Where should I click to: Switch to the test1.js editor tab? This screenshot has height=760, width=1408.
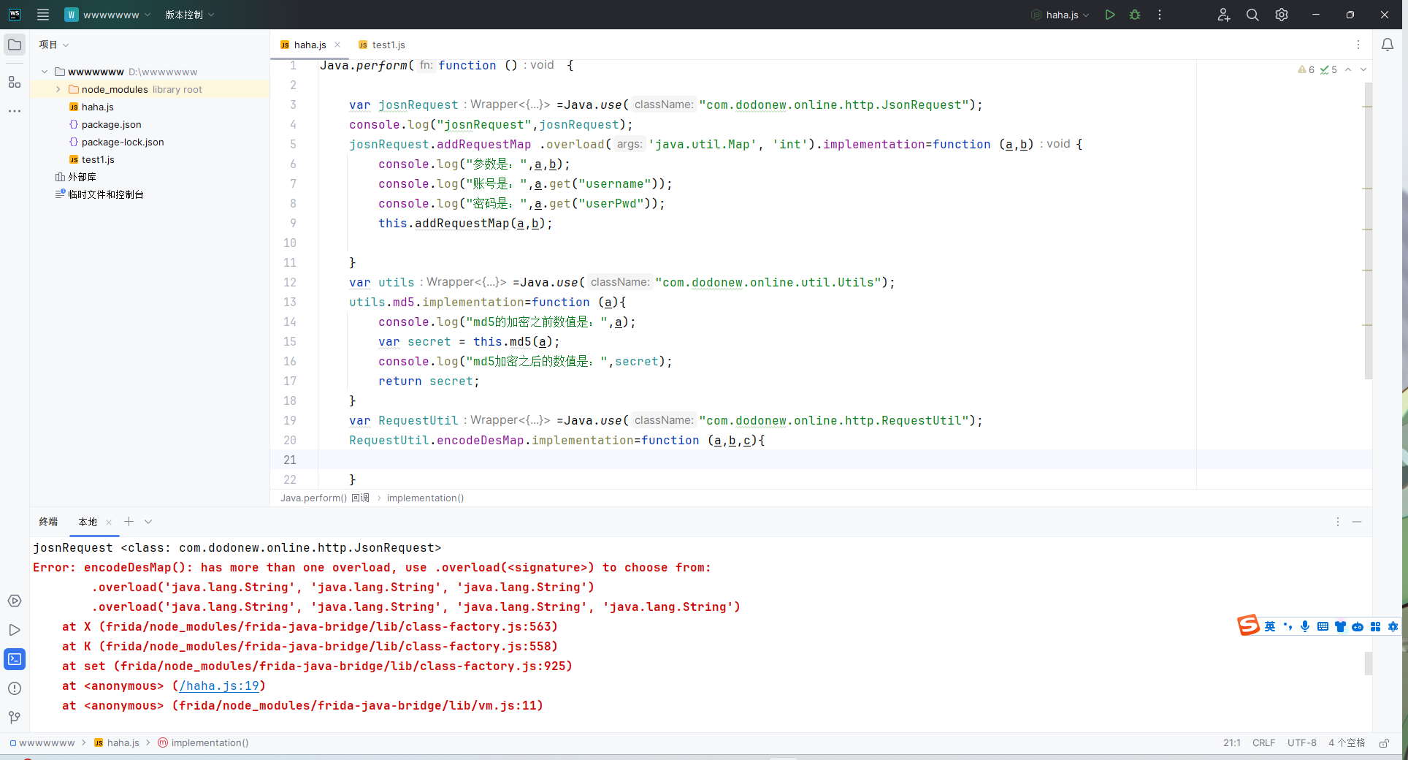pos(382,45)
